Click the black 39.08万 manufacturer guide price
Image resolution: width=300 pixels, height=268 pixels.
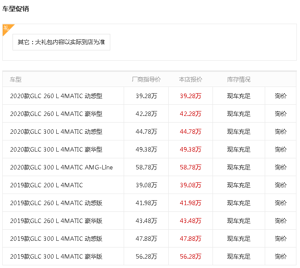tap(146, 185)
